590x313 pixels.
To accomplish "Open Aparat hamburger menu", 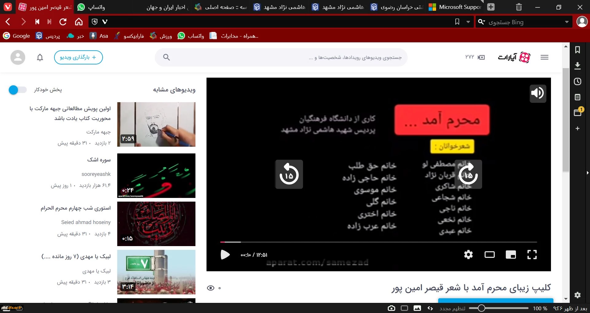I will pos(544,57).
